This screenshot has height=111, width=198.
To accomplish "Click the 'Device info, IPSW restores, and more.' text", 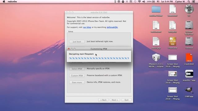I will click(104, 82).
